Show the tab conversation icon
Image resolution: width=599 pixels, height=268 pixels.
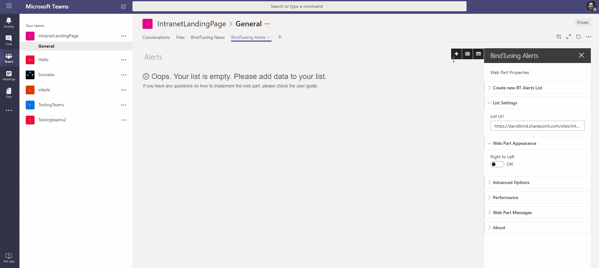point(559,37)
